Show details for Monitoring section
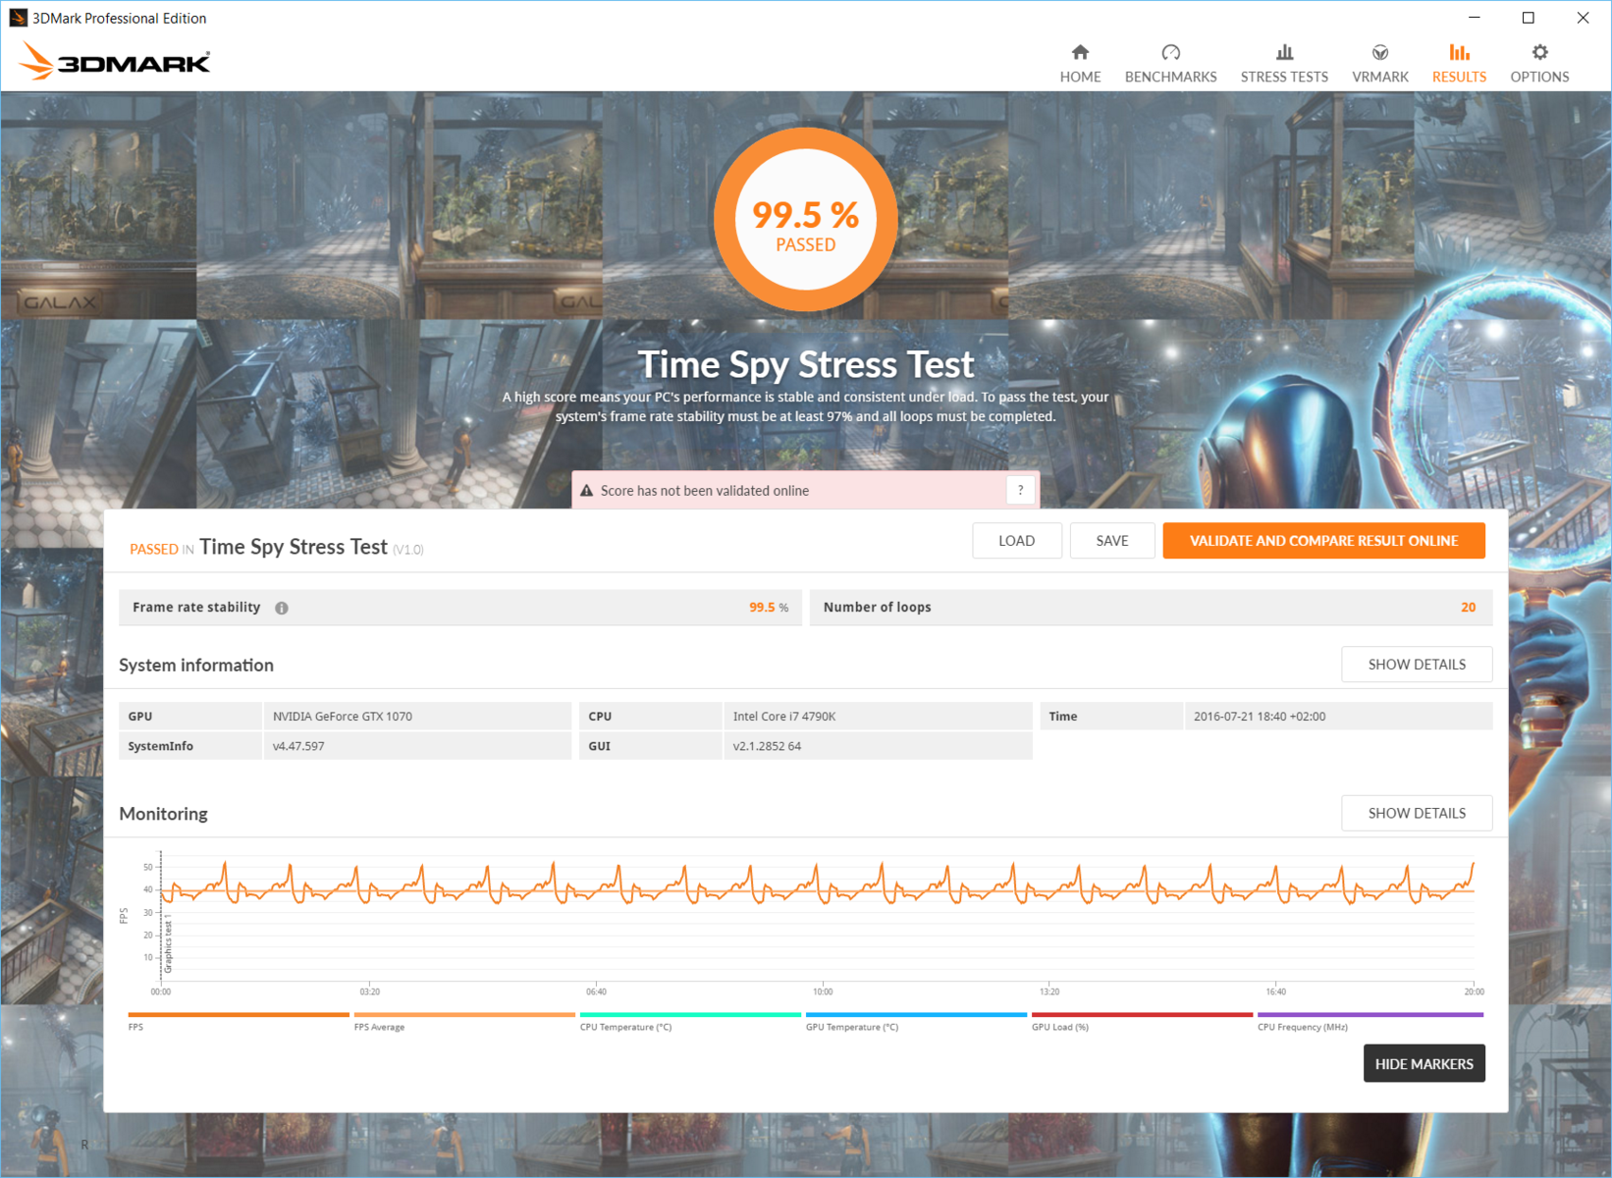Viewport: 1612px width, 1178px height. pos(1417,813)
